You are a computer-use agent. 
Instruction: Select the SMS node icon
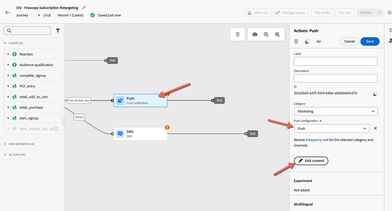(x=120, y=134)
